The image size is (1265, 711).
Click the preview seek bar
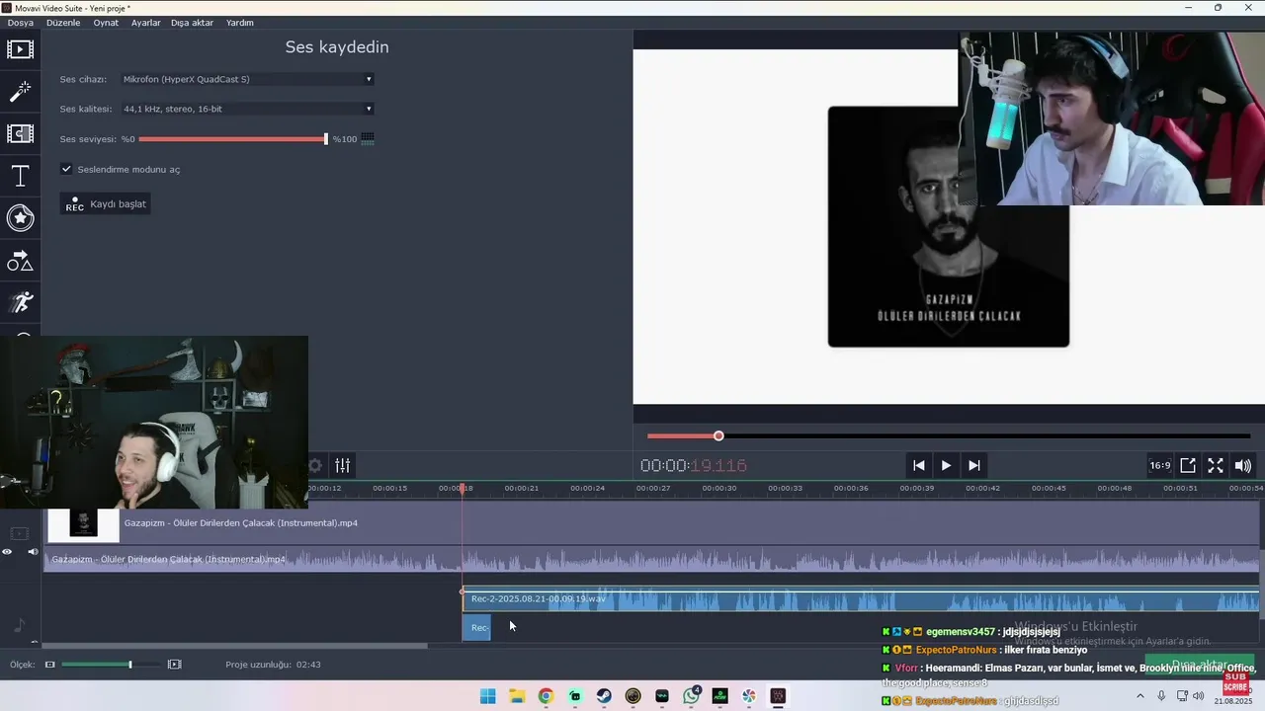coord(949,435)
